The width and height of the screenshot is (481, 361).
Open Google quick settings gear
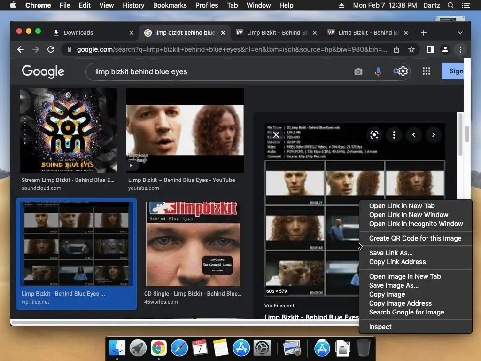click(403, 71)
